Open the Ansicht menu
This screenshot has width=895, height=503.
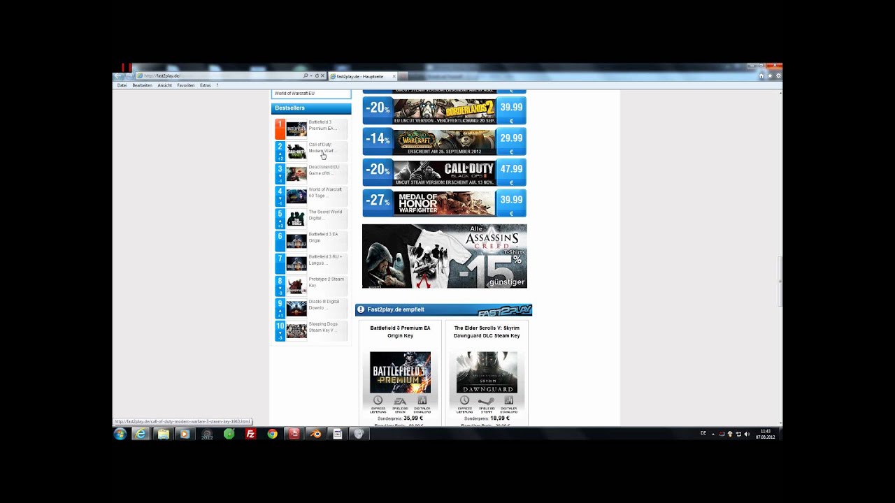[x=164, y=85]
